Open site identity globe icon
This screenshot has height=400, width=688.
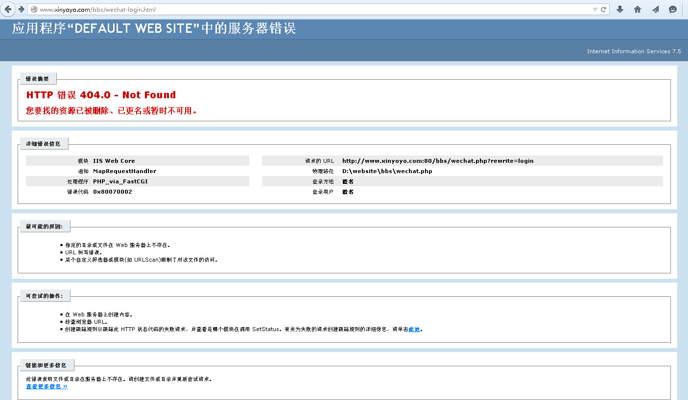(x=34, y=9)
